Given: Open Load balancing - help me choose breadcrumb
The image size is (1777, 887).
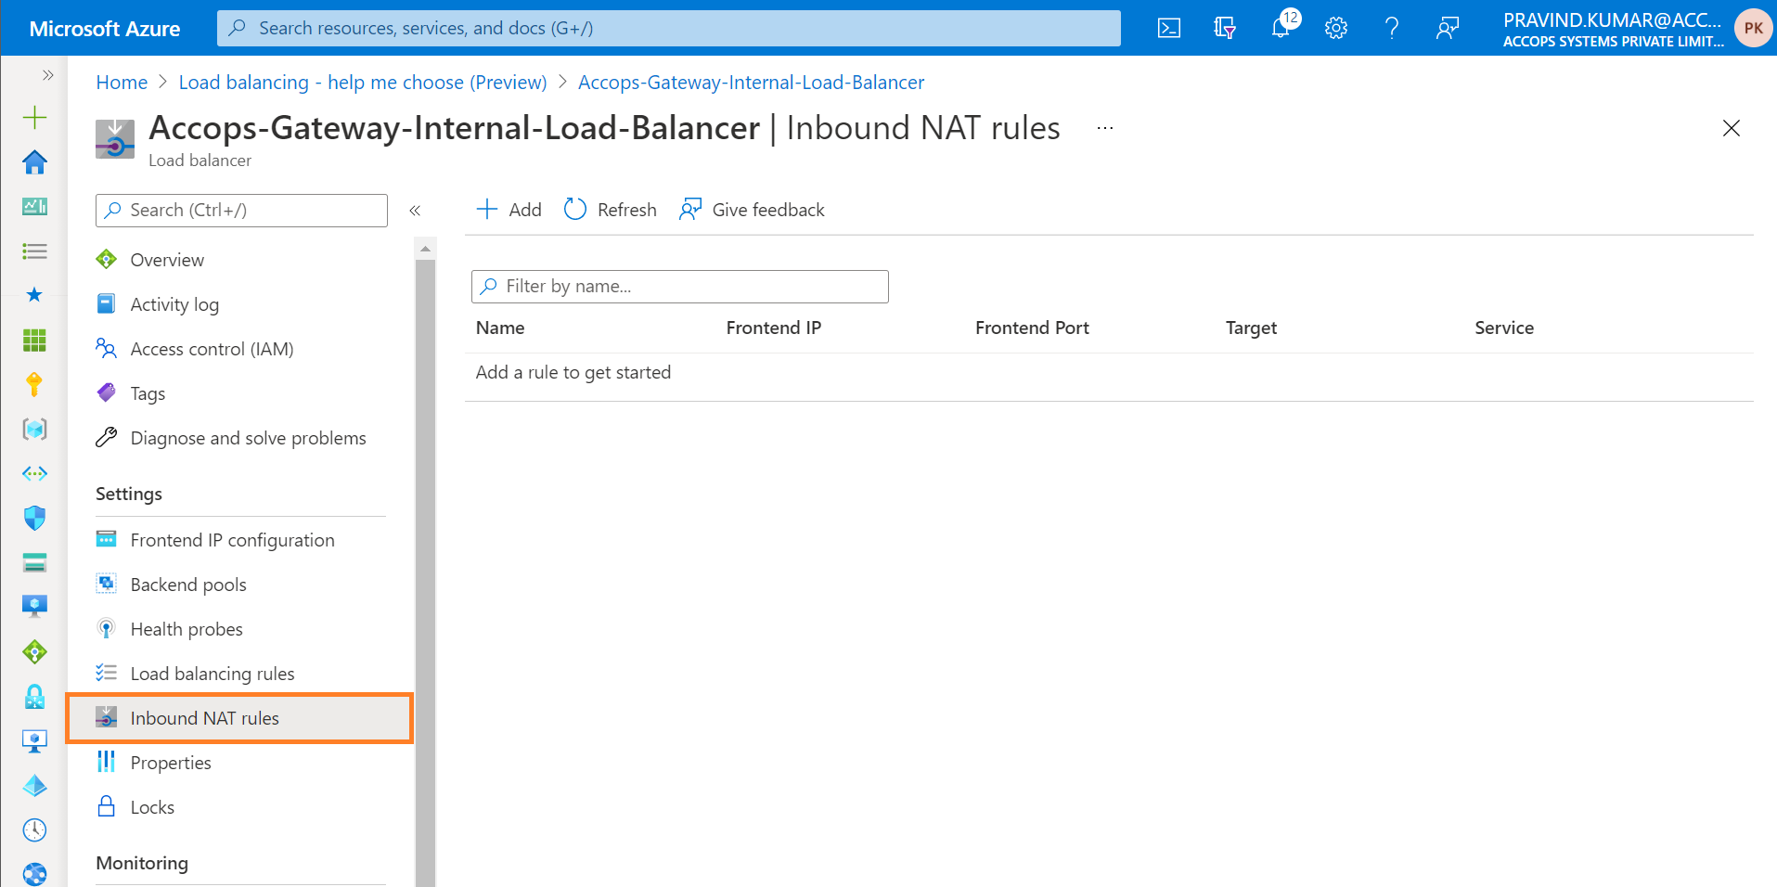Looking at the screenshot, I should coord(363,83).
